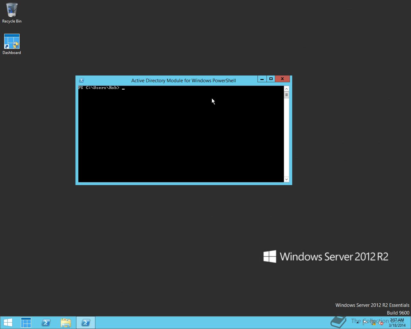Launch Server Manager from the taskbar
411x329 pixels.
[x=26, y=323]
